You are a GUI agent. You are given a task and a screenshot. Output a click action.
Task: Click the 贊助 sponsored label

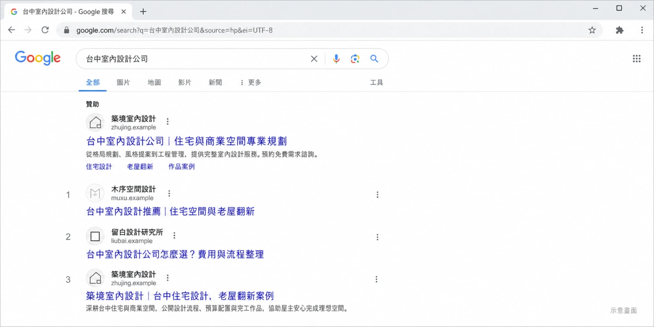click(x=92, y=104)
